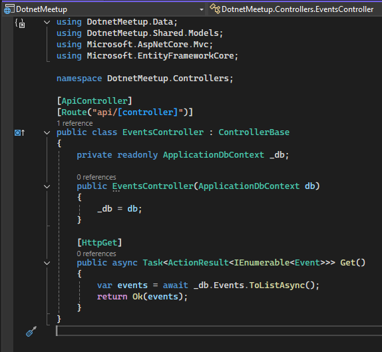Click the DotnetMeetup project icon in navigation bar
382x352 pixels.
7,9
